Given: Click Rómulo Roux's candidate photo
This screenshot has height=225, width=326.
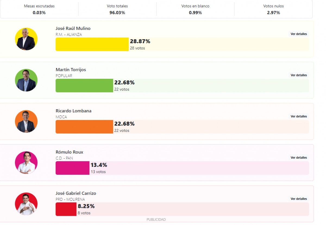Looking at the screenshot, I should [x=26, y=163].
